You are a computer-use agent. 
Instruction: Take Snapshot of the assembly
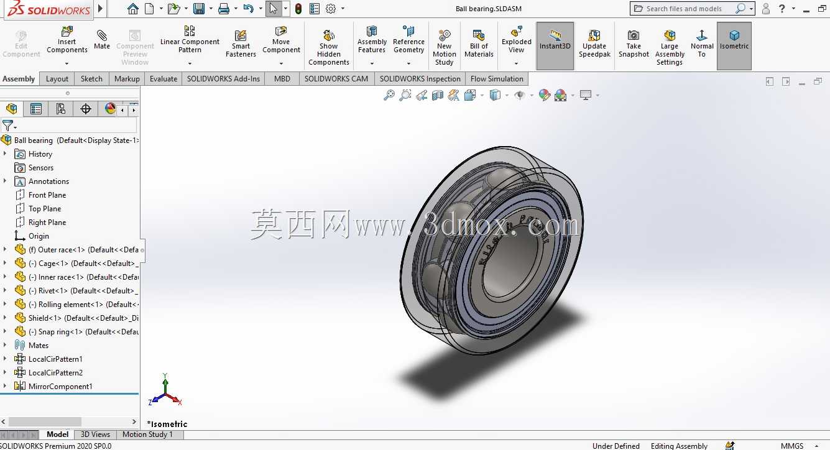(634, 44)
